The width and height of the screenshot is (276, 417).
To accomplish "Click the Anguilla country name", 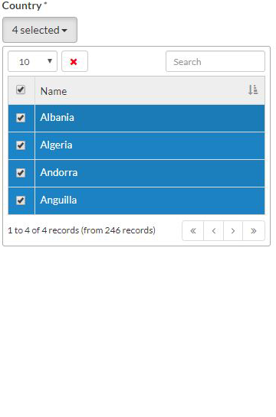I will coord(58,200).
